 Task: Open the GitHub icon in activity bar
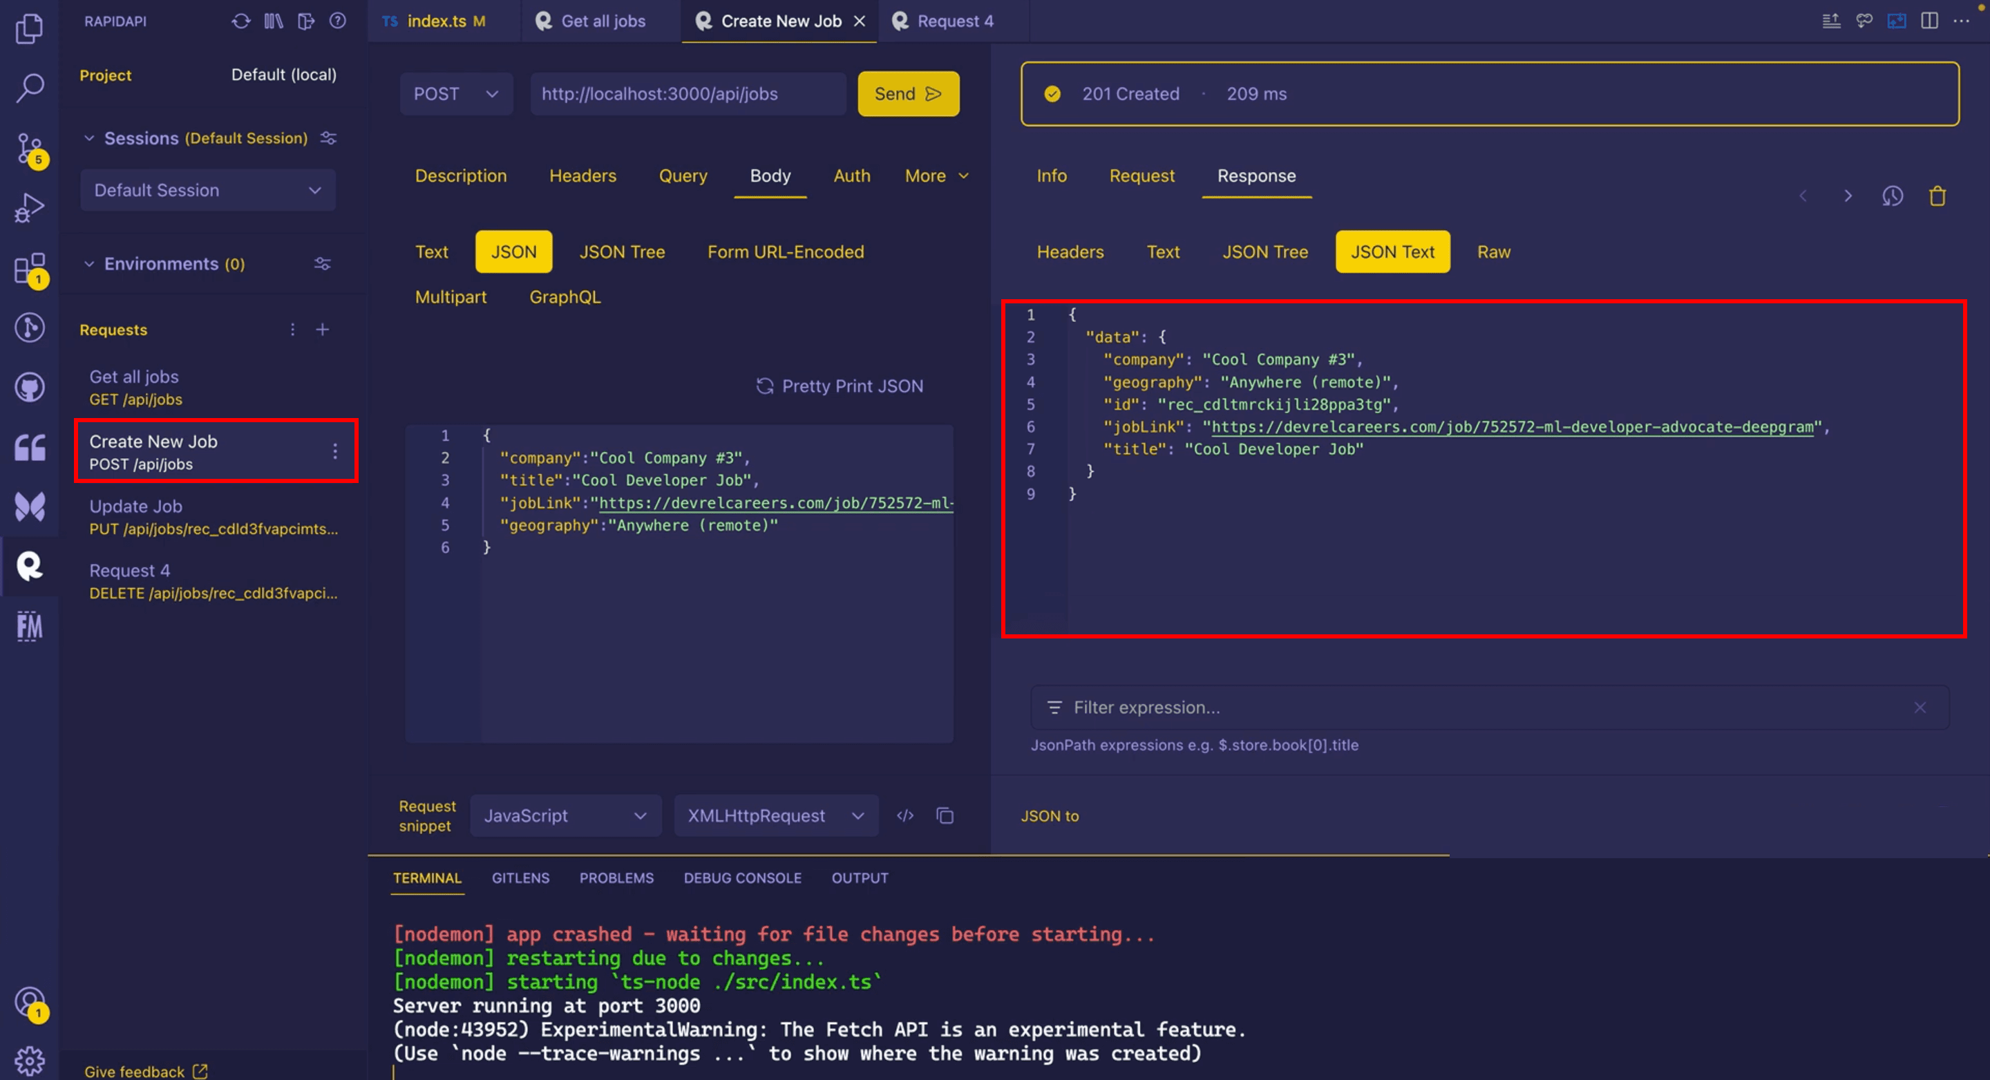coord(29,387)
